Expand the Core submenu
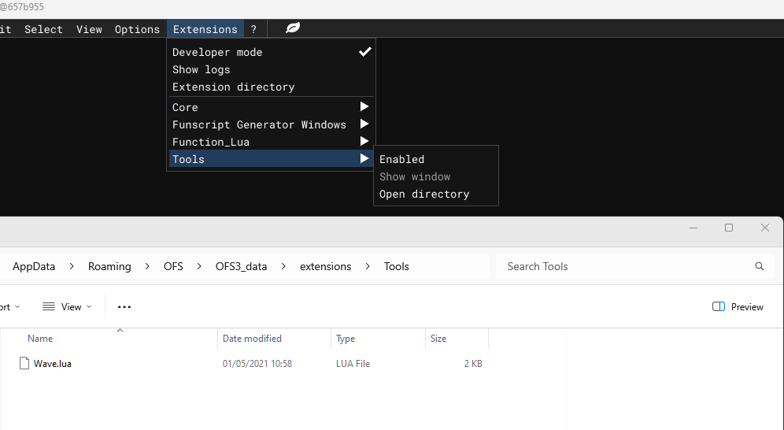Image resolution: width=784 pixels, height=430 pixels. tap(271, 107)
